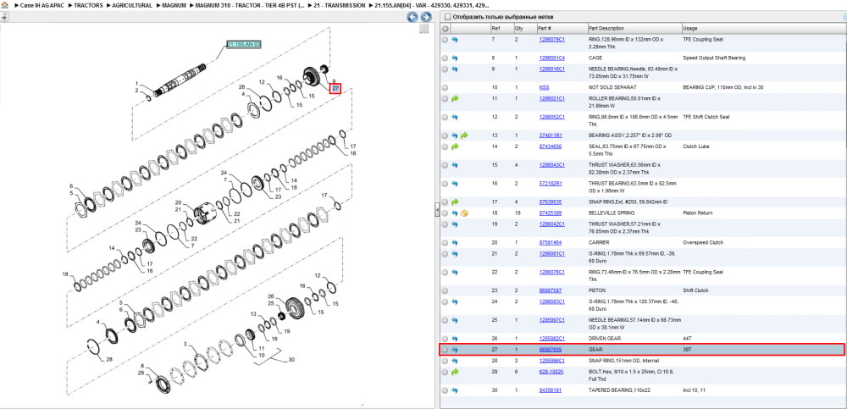Toggle gray select circle for row 15
Image resolution: width=847 pixels, height=409 pixels.
446,165
